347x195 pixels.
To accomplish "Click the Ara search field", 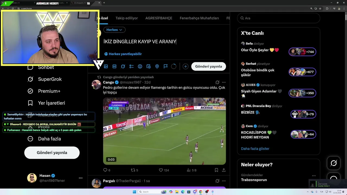I will (x=279, y=18).
